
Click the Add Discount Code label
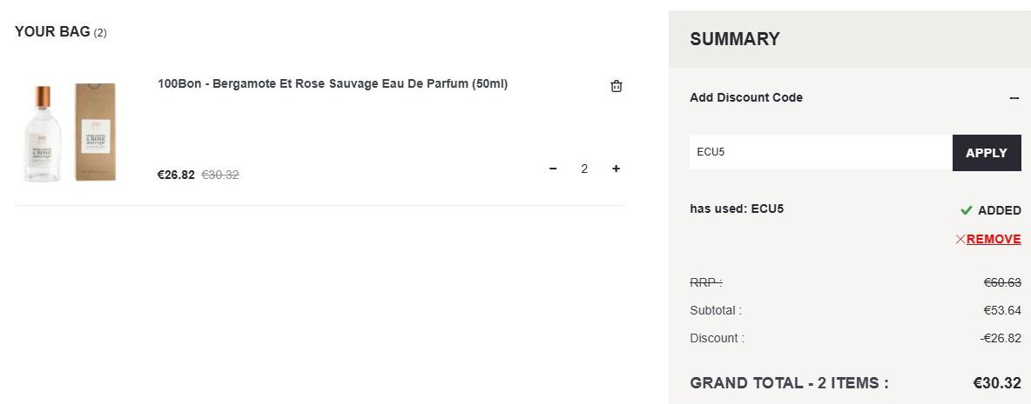point(746,97)
